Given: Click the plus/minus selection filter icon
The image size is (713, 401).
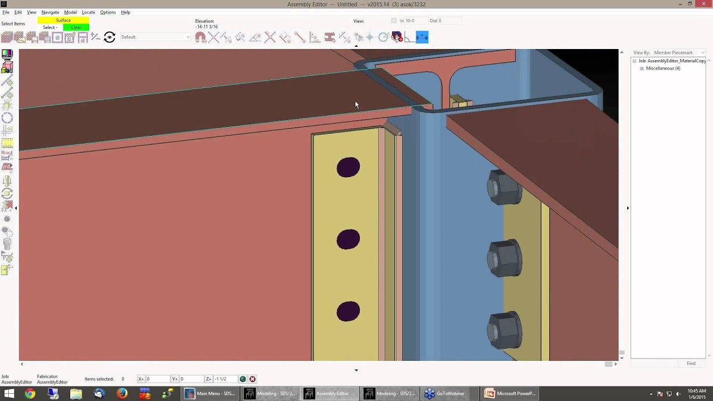Looking at the screenshot, I should click(95, 37).
